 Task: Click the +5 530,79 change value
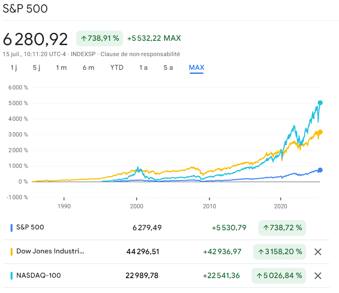229,227
